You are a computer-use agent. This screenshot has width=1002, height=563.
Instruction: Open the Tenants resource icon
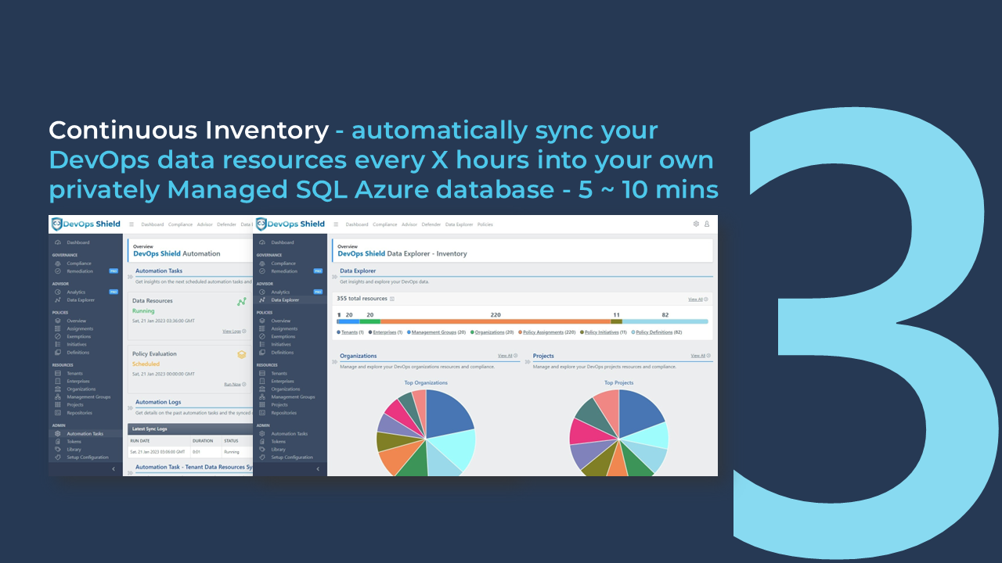click(x=261, y=372)
